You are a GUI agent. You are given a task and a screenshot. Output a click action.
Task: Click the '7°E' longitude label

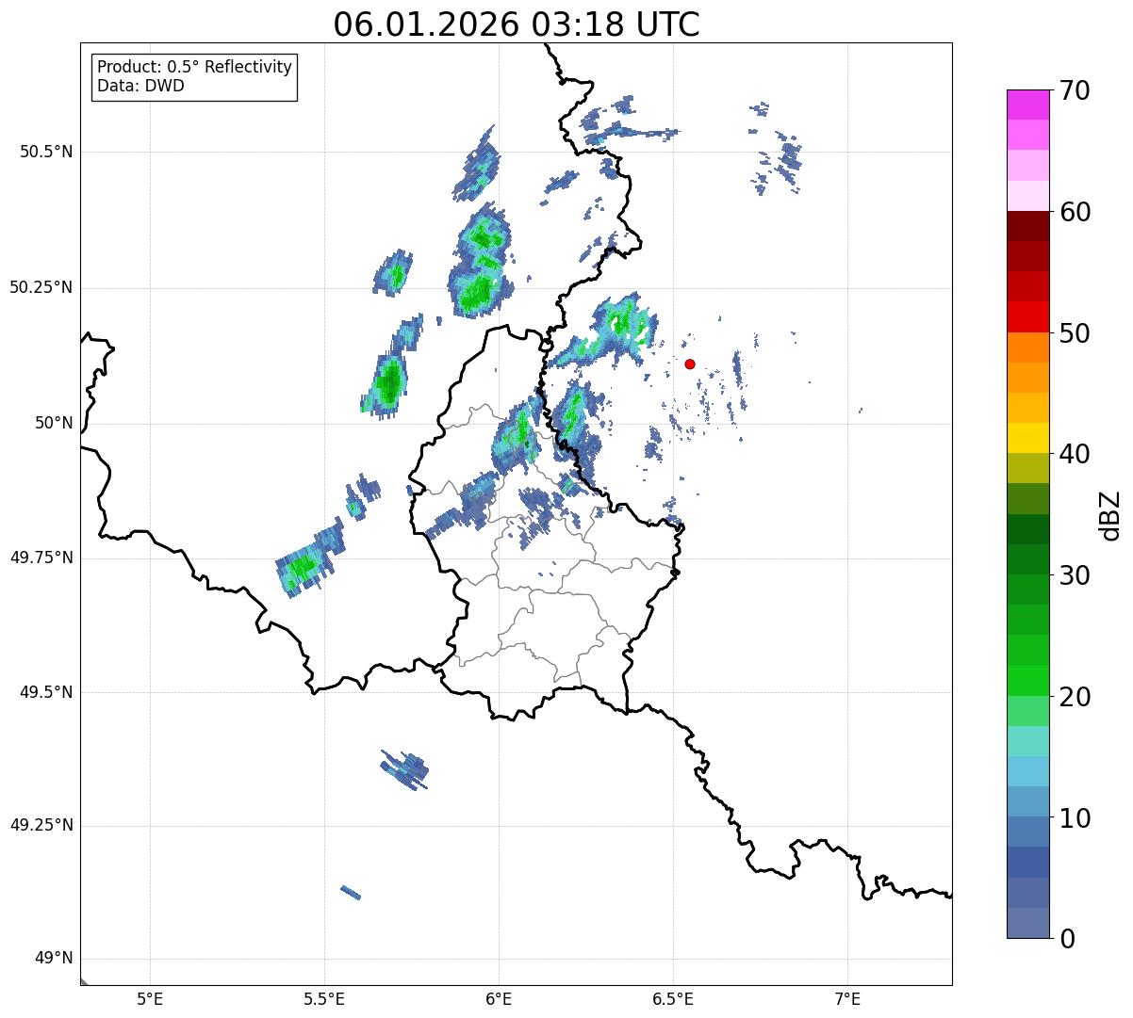pyautogui.click(x=848, y=998)
